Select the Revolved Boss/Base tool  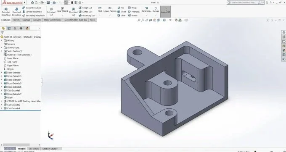click(x=16, y=12)
